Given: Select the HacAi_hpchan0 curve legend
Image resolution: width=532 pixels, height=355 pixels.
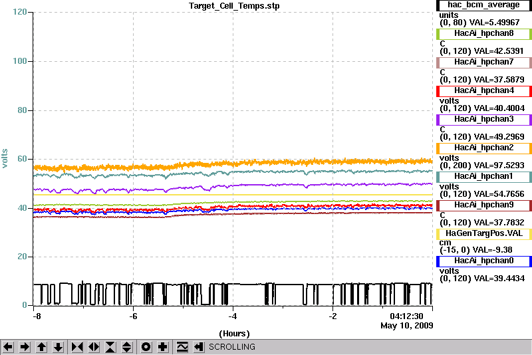Looking at the screenshot, I should point(484,261).
